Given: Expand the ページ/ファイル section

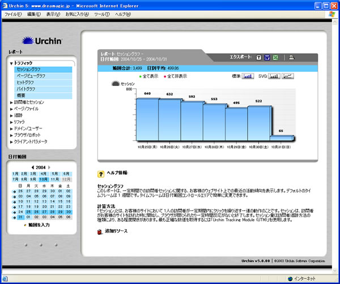Looking at the screenshot, I should (11, 109).
